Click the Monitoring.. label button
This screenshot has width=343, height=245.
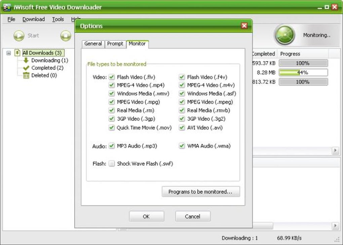(316, 35)
